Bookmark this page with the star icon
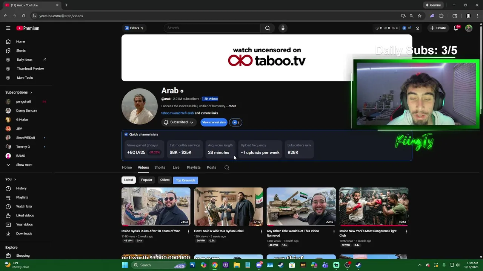This screenshot has width=483, height=271. click(420, 16)
